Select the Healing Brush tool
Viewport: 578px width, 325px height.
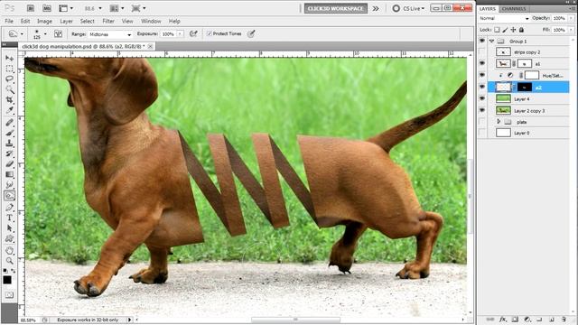coord(10,123)
